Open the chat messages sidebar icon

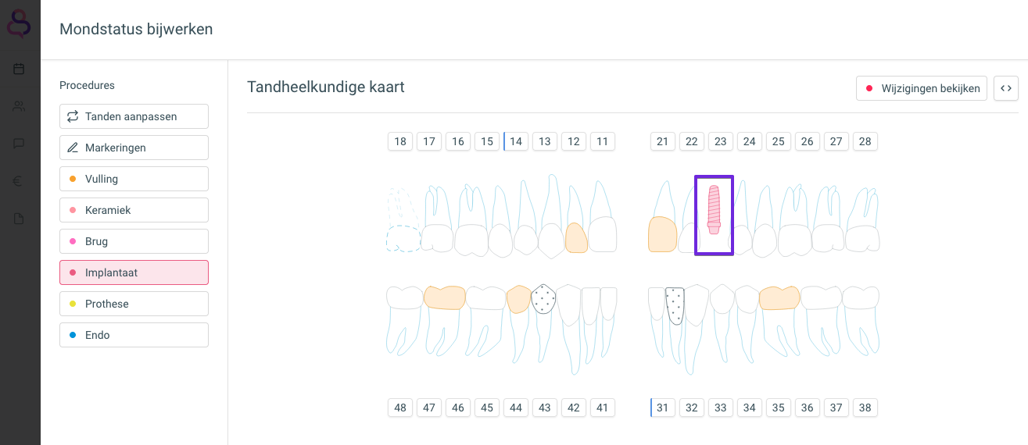(x=19, y=144)
